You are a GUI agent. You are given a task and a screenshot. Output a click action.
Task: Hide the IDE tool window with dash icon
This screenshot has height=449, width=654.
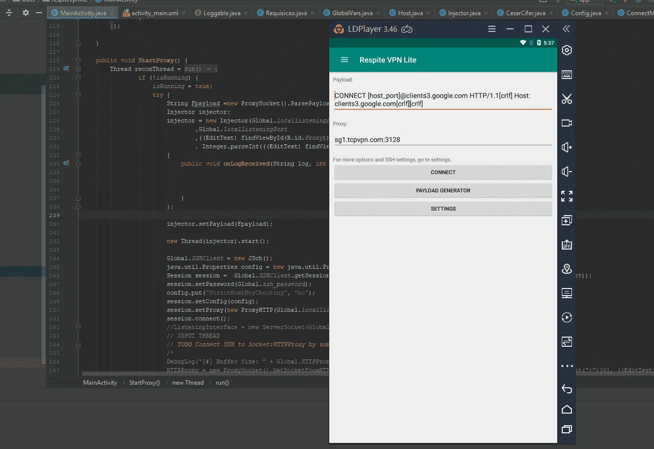tap(39, 13)
